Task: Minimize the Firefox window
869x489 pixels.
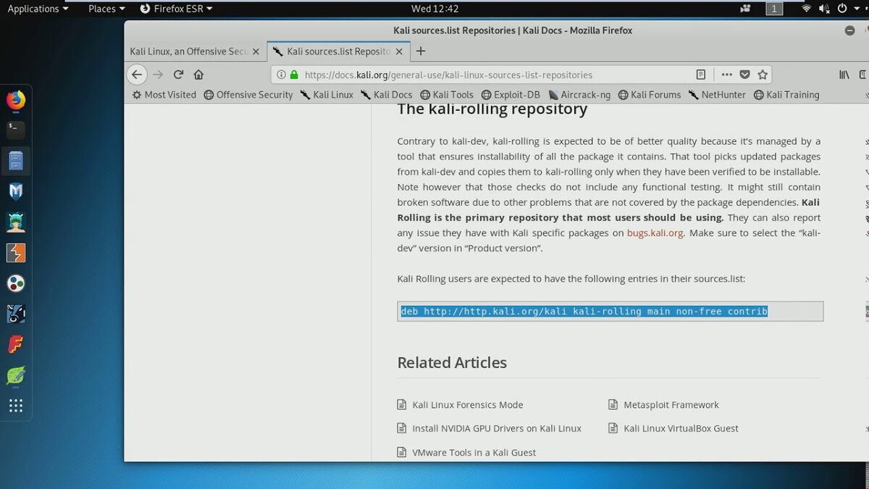Action: click(849, 30)
